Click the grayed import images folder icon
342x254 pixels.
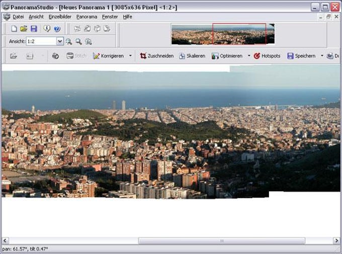coord(13,56)
